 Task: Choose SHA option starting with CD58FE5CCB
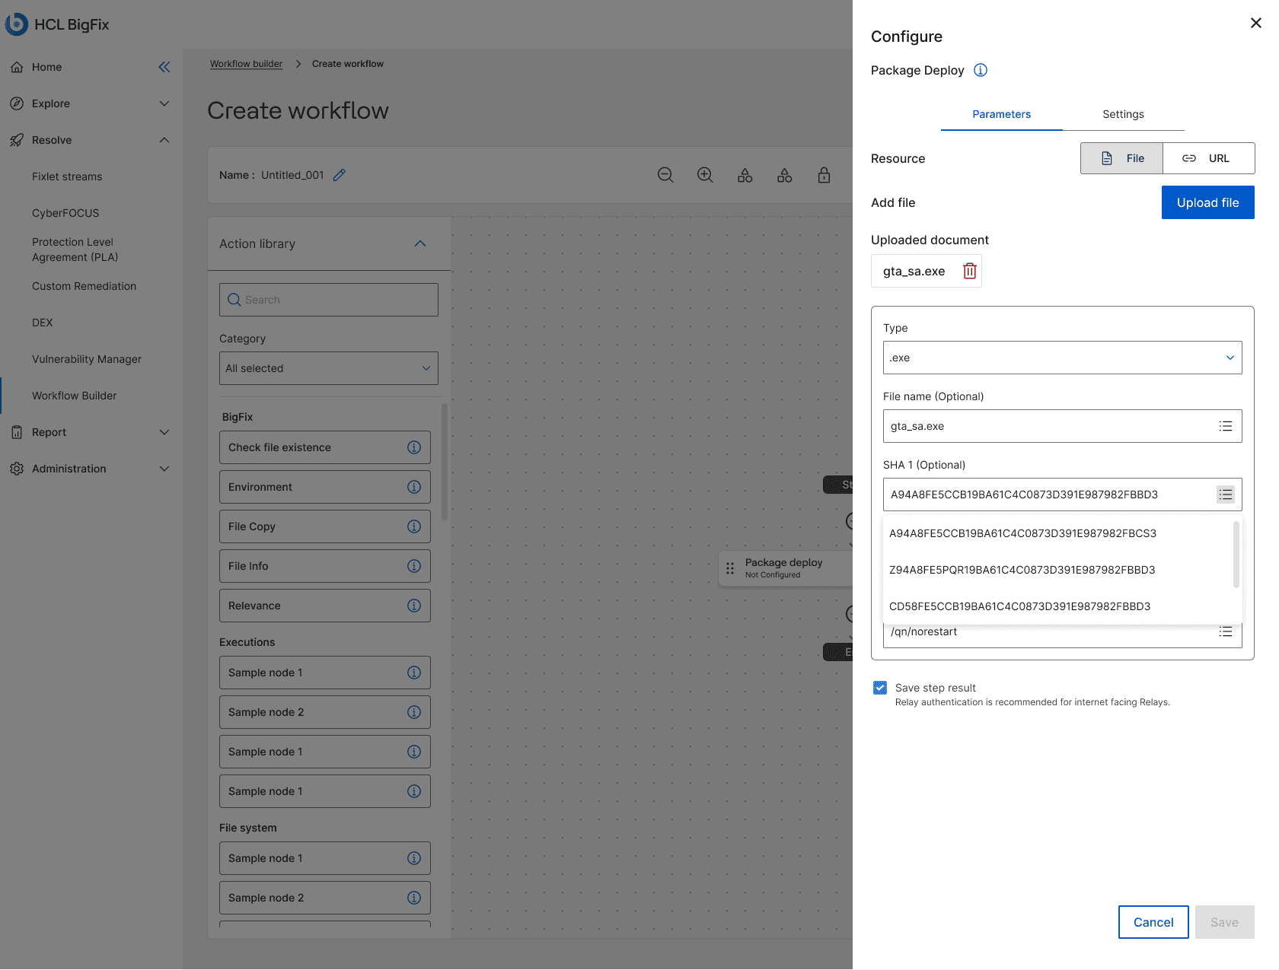coord(1058,606)
